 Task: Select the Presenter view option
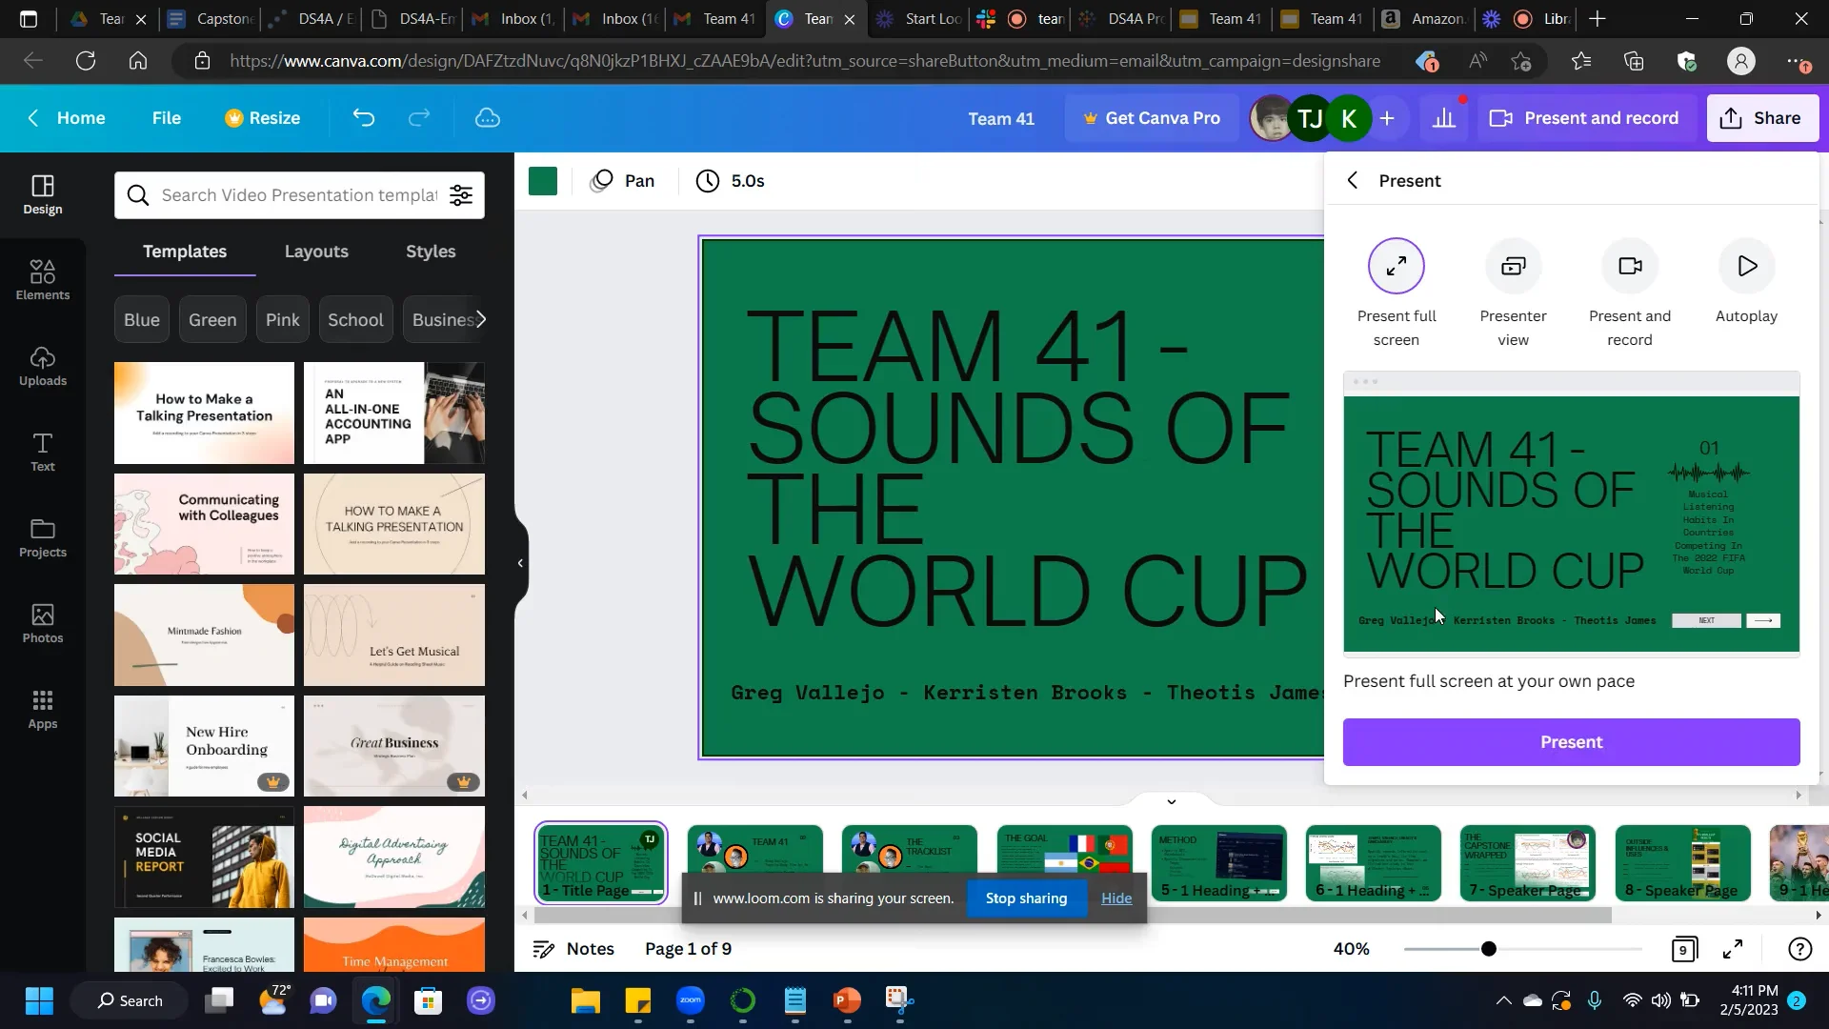click(1513, 267)
